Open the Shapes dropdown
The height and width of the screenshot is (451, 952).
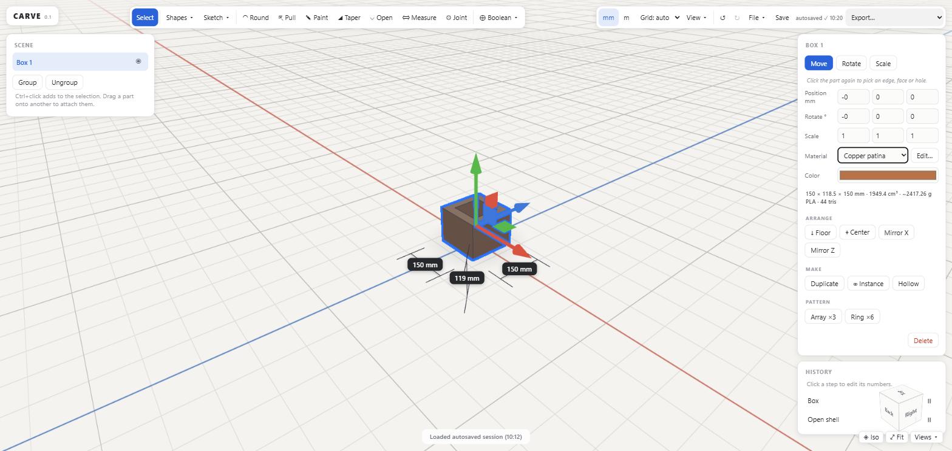pyautogui.click(x=179, y=18)
